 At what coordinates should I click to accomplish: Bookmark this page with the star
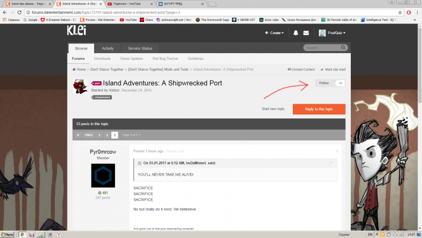click(400, 13)
